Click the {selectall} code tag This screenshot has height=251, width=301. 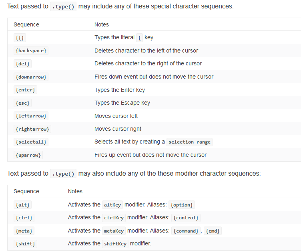point(31,142)
